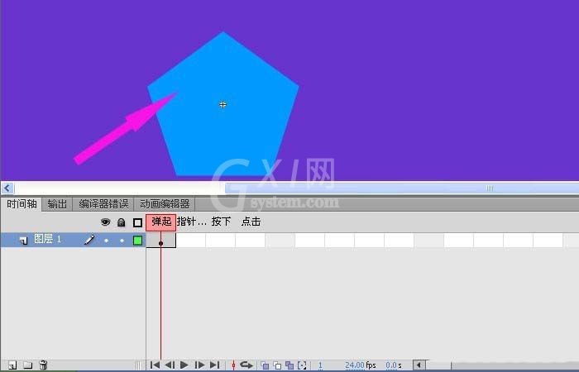This screenshot has width=579, height=372.
Task: Click the pentagon center registration crosshair
Action: click(x=223, y=105)
